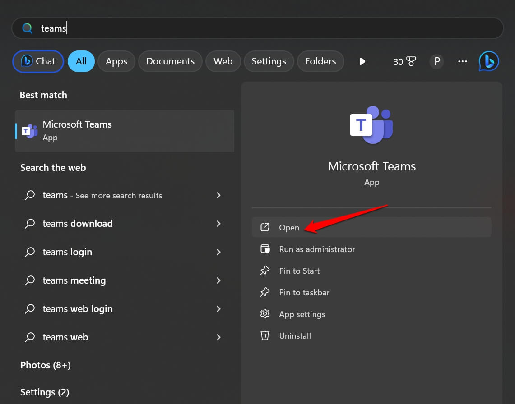Click search icon beside the 'teams web' suggestion
The width and height of the screenshot is (515, 404).
[x=30, y=337]
